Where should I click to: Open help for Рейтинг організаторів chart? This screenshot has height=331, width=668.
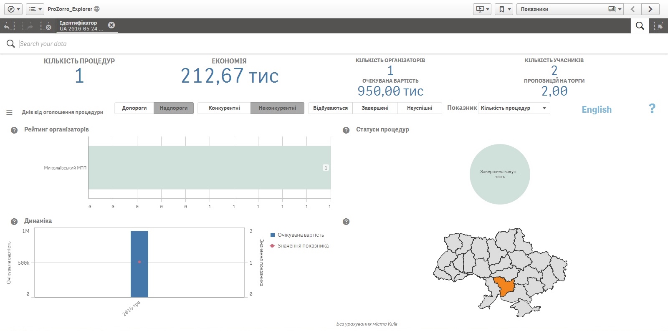(x=14, y=130)
